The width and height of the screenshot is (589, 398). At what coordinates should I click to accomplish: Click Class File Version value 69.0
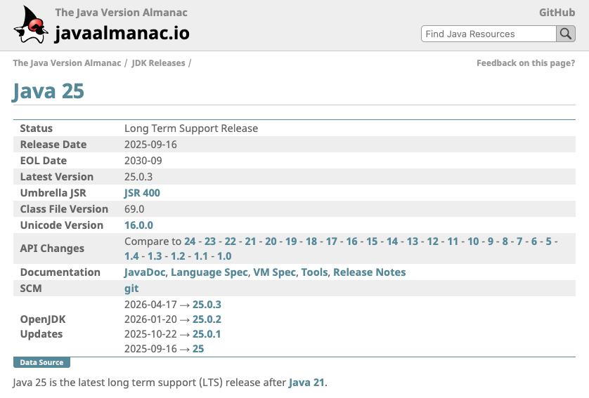(134, 209)
